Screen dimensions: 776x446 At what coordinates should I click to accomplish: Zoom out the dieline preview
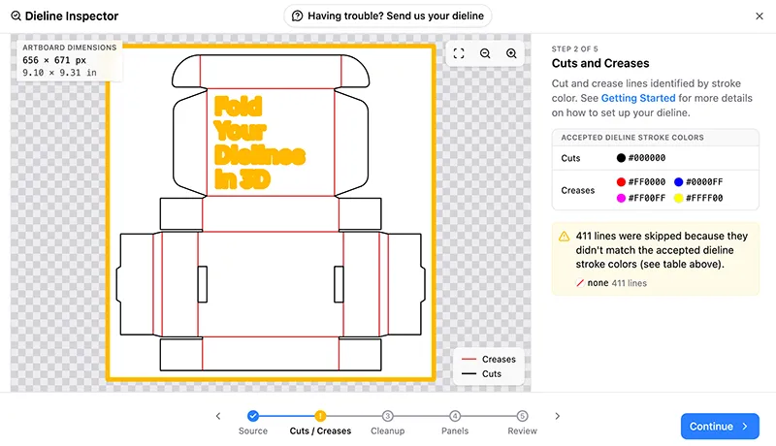pos(485,53)
